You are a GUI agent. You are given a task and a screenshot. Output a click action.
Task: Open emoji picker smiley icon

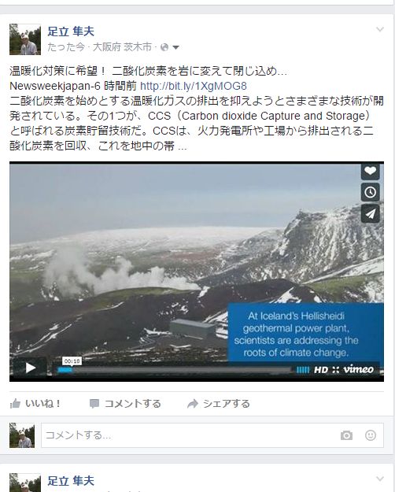coord(371,435)
